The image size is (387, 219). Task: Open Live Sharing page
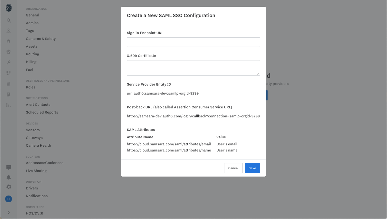tap(36, 171)
